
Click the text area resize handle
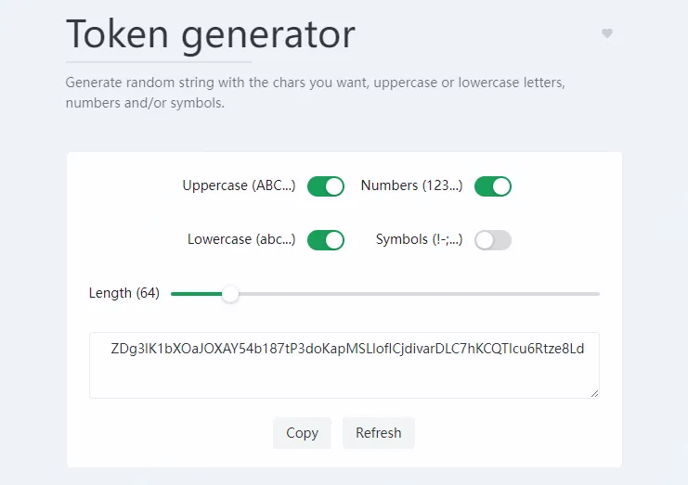(594, 393)
